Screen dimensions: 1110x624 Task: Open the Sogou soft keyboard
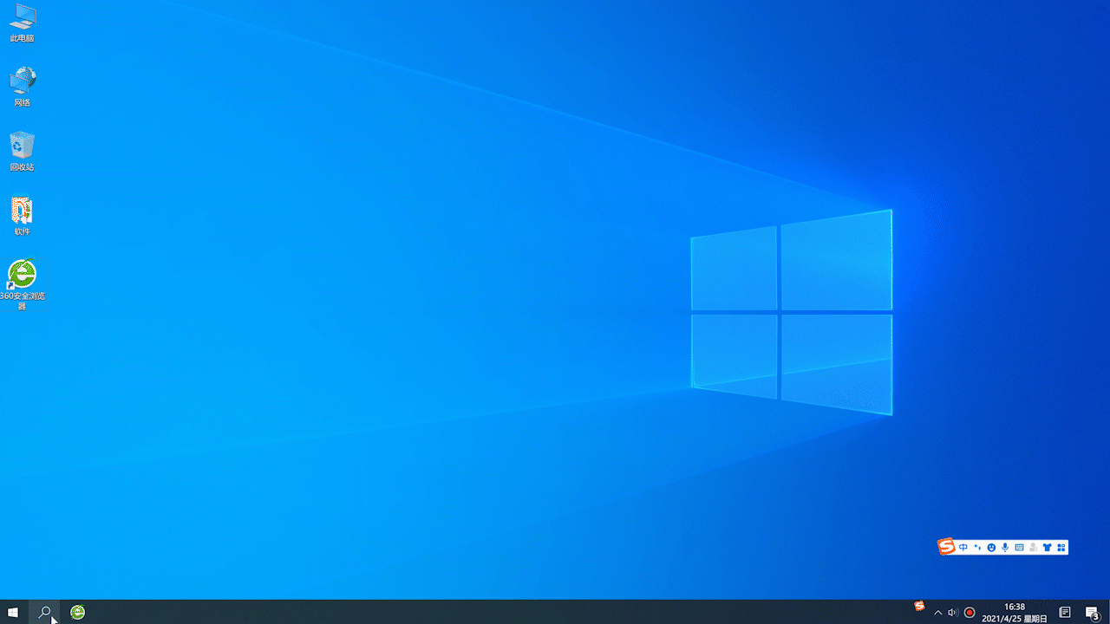[1019, 548]
